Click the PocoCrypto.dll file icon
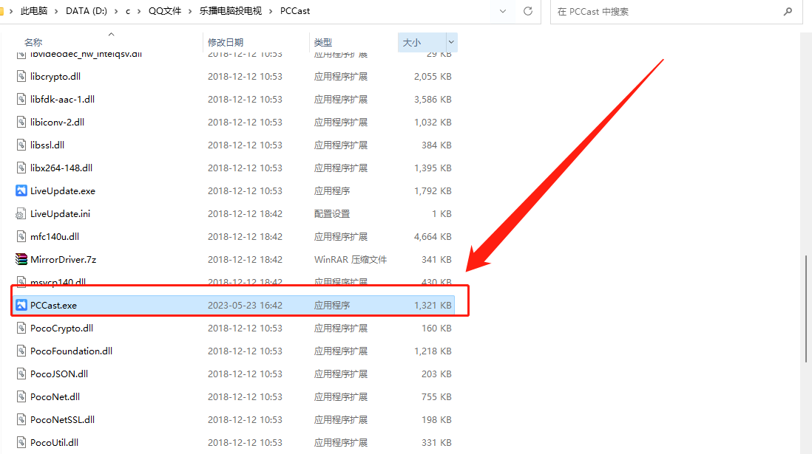Viewport: 812px width, 454px height. 21,328
